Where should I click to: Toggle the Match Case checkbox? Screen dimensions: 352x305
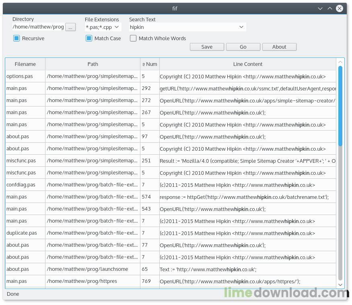point(89,38)
